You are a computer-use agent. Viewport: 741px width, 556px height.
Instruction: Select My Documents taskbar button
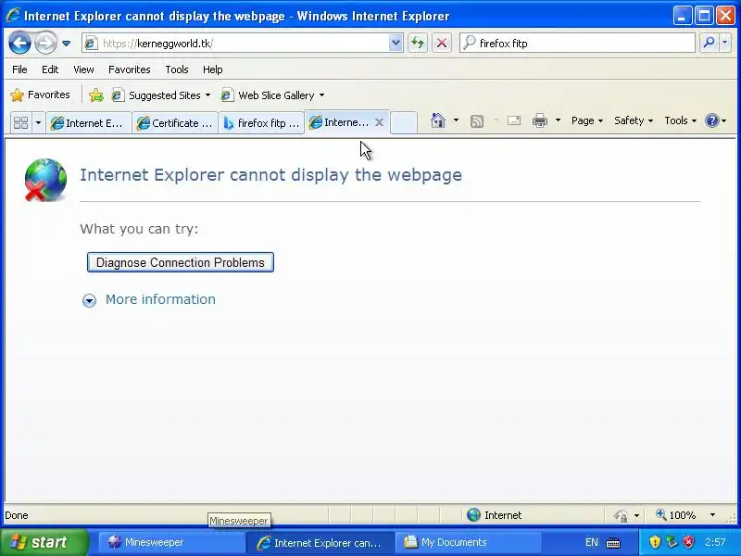[x=468, y=542]
